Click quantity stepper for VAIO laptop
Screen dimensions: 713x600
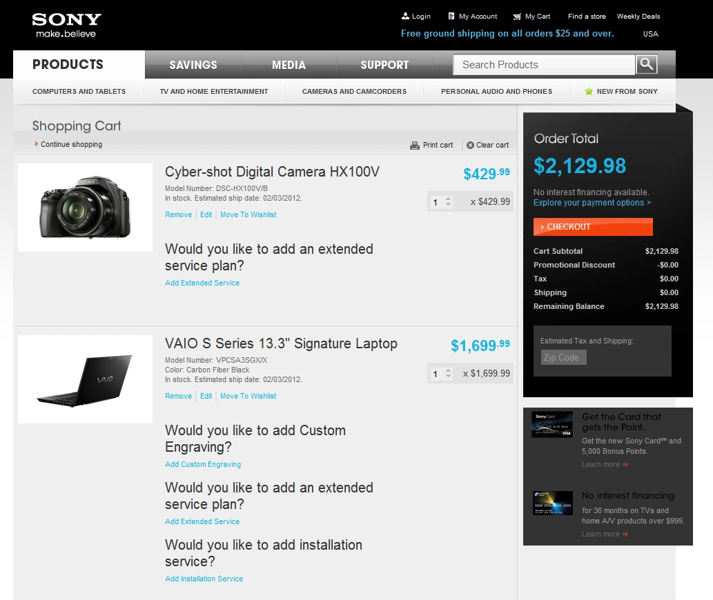pos(448,373)
